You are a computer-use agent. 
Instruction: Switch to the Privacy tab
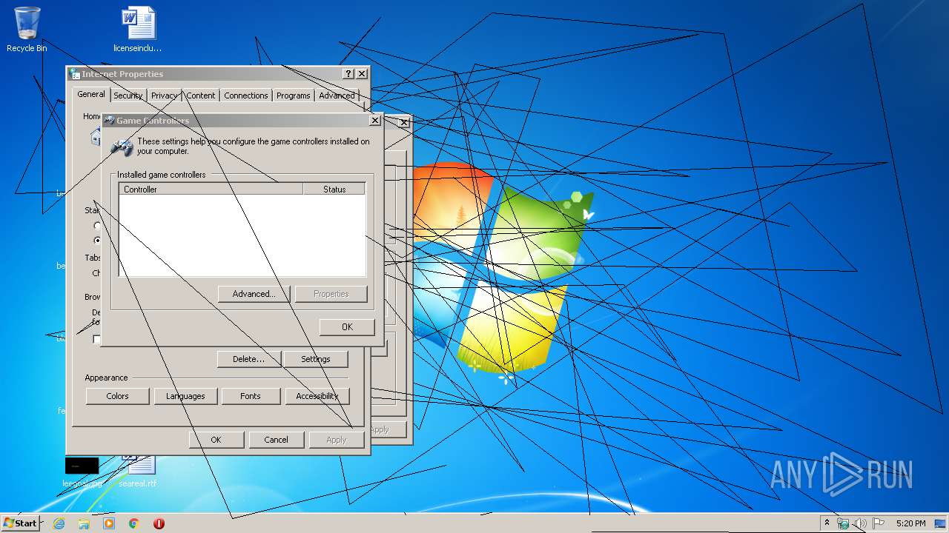164,95
